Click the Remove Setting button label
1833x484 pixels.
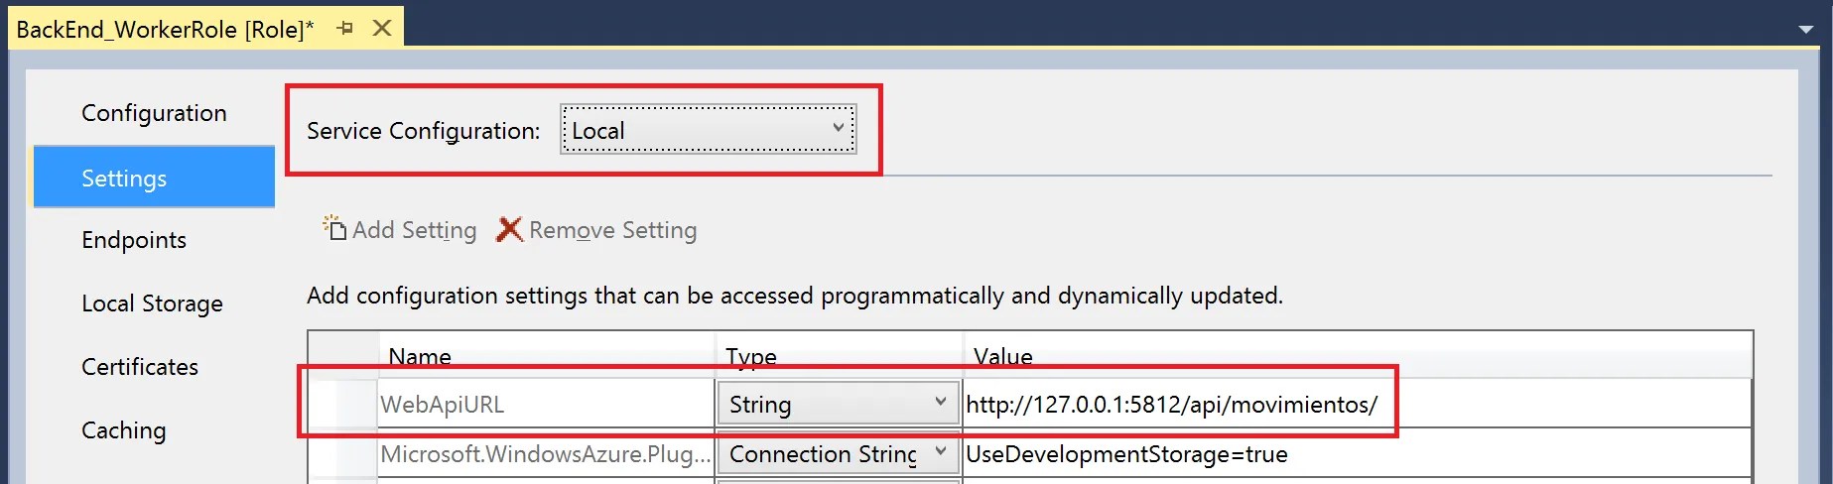coord(613,230)
